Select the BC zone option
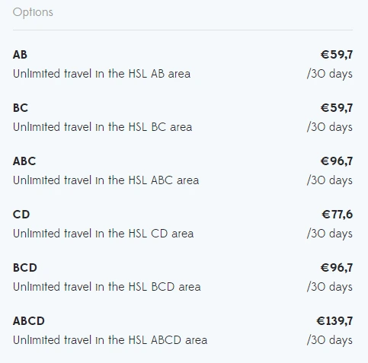368x363 pixels. [183, 117]
